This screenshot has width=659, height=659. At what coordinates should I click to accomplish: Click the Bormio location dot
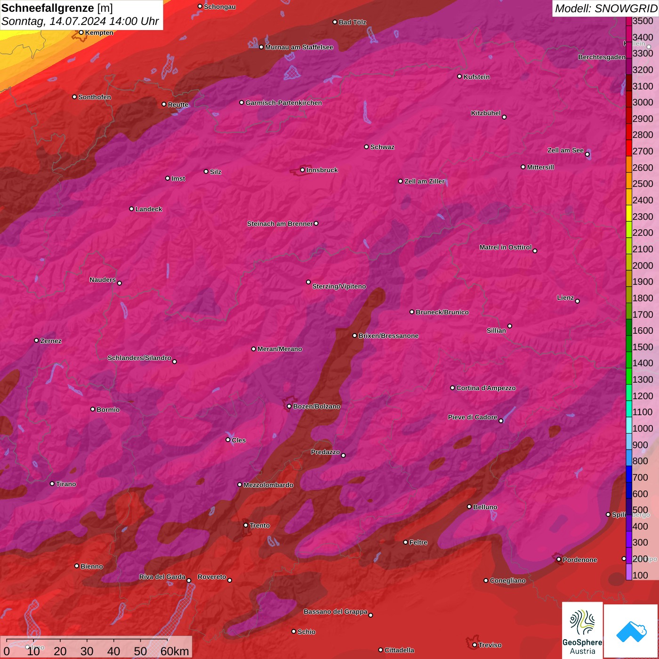point(93,409)
